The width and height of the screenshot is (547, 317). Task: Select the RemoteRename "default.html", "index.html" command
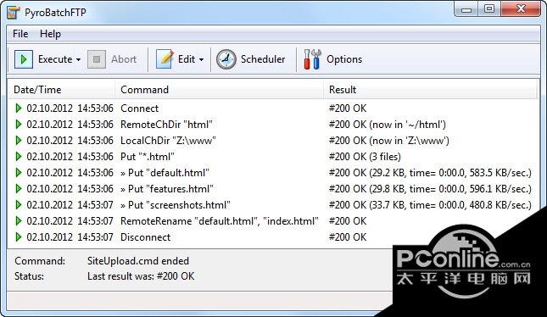click(220, 220)
